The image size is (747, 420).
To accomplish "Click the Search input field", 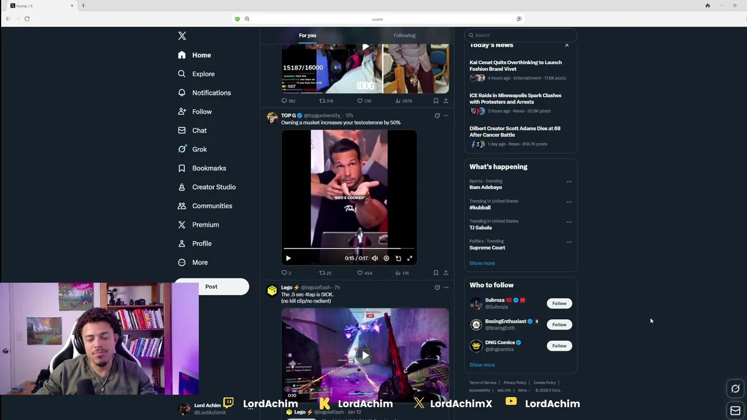I will [521, 35].
